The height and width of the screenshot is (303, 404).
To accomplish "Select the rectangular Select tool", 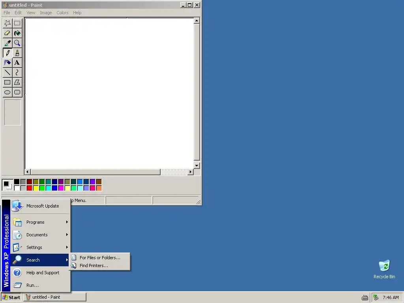I will (17, 23).
